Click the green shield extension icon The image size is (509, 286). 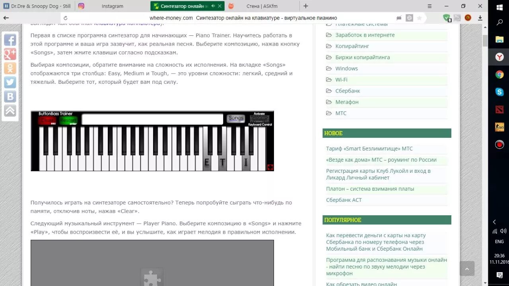(447, 18)
